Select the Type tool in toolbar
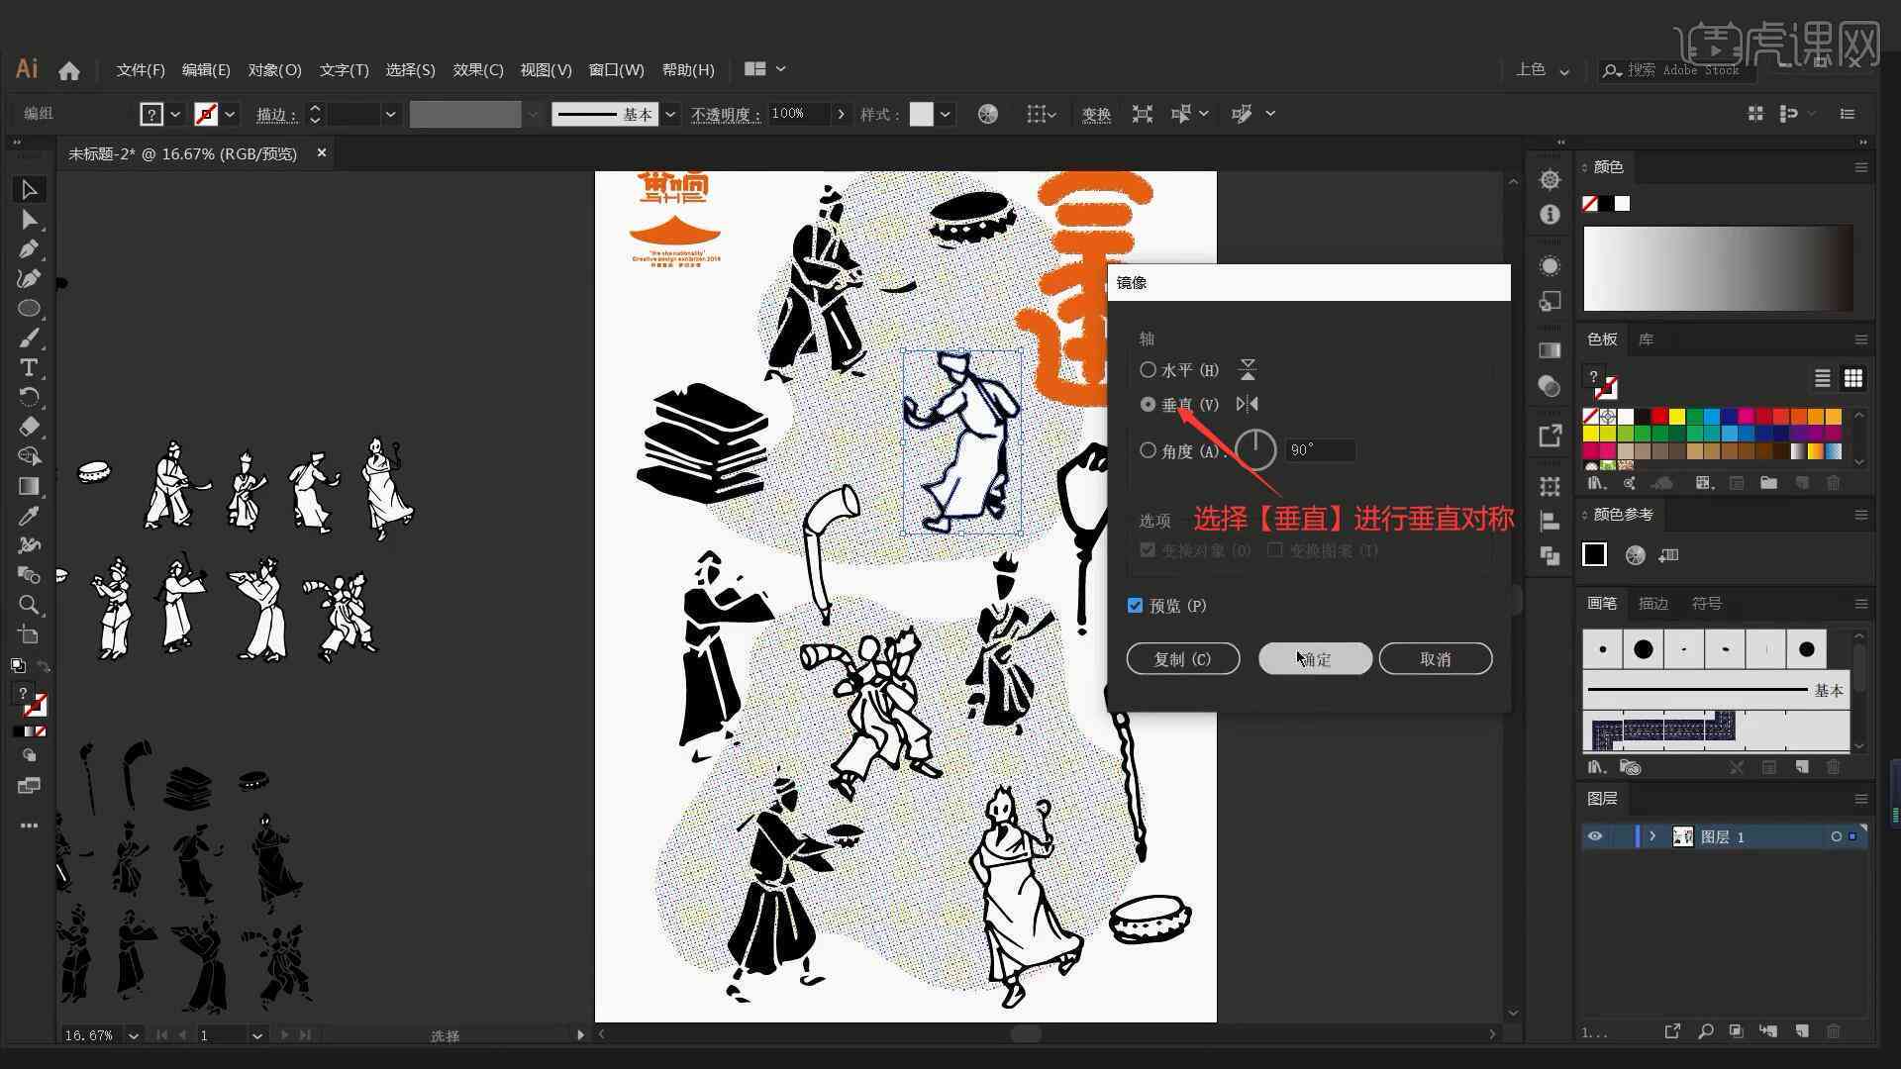This screenshot has width=1901, height=1069. click(29, 367)
